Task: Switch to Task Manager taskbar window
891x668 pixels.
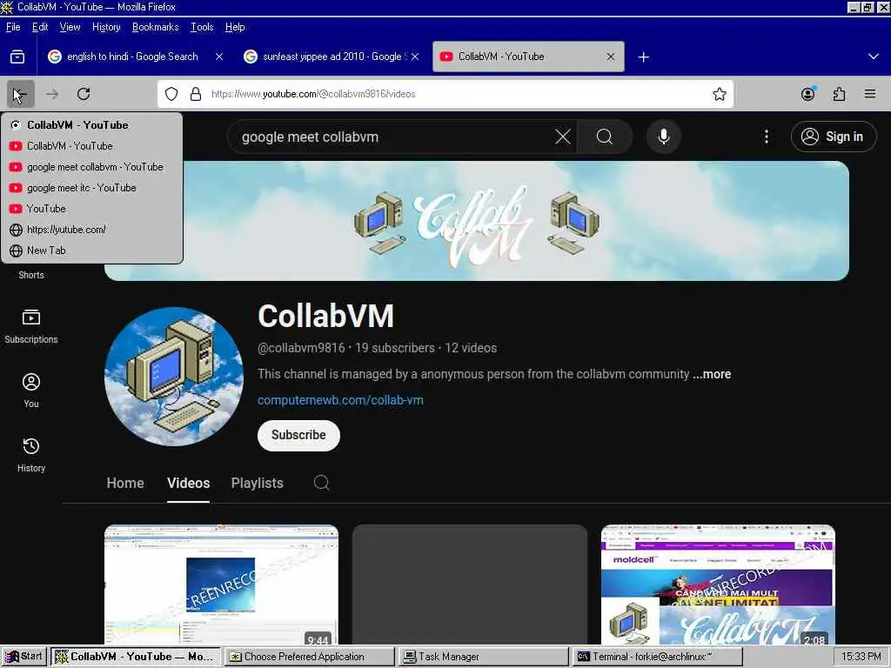Action: click(x=484, y=657)
